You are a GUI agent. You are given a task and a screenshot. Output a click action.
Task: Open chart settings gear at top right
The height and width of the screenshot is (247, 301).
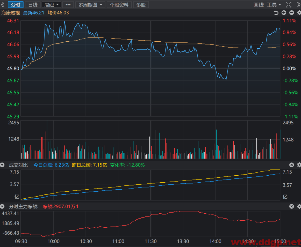(299, 13)
